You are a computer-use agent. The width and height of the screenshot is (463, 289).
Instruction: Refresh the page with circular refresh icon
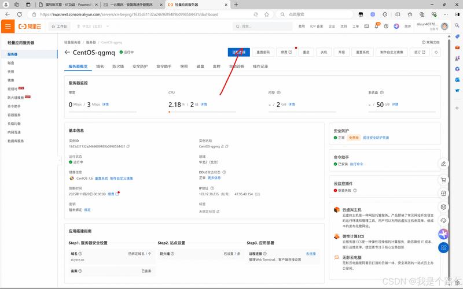436,52
